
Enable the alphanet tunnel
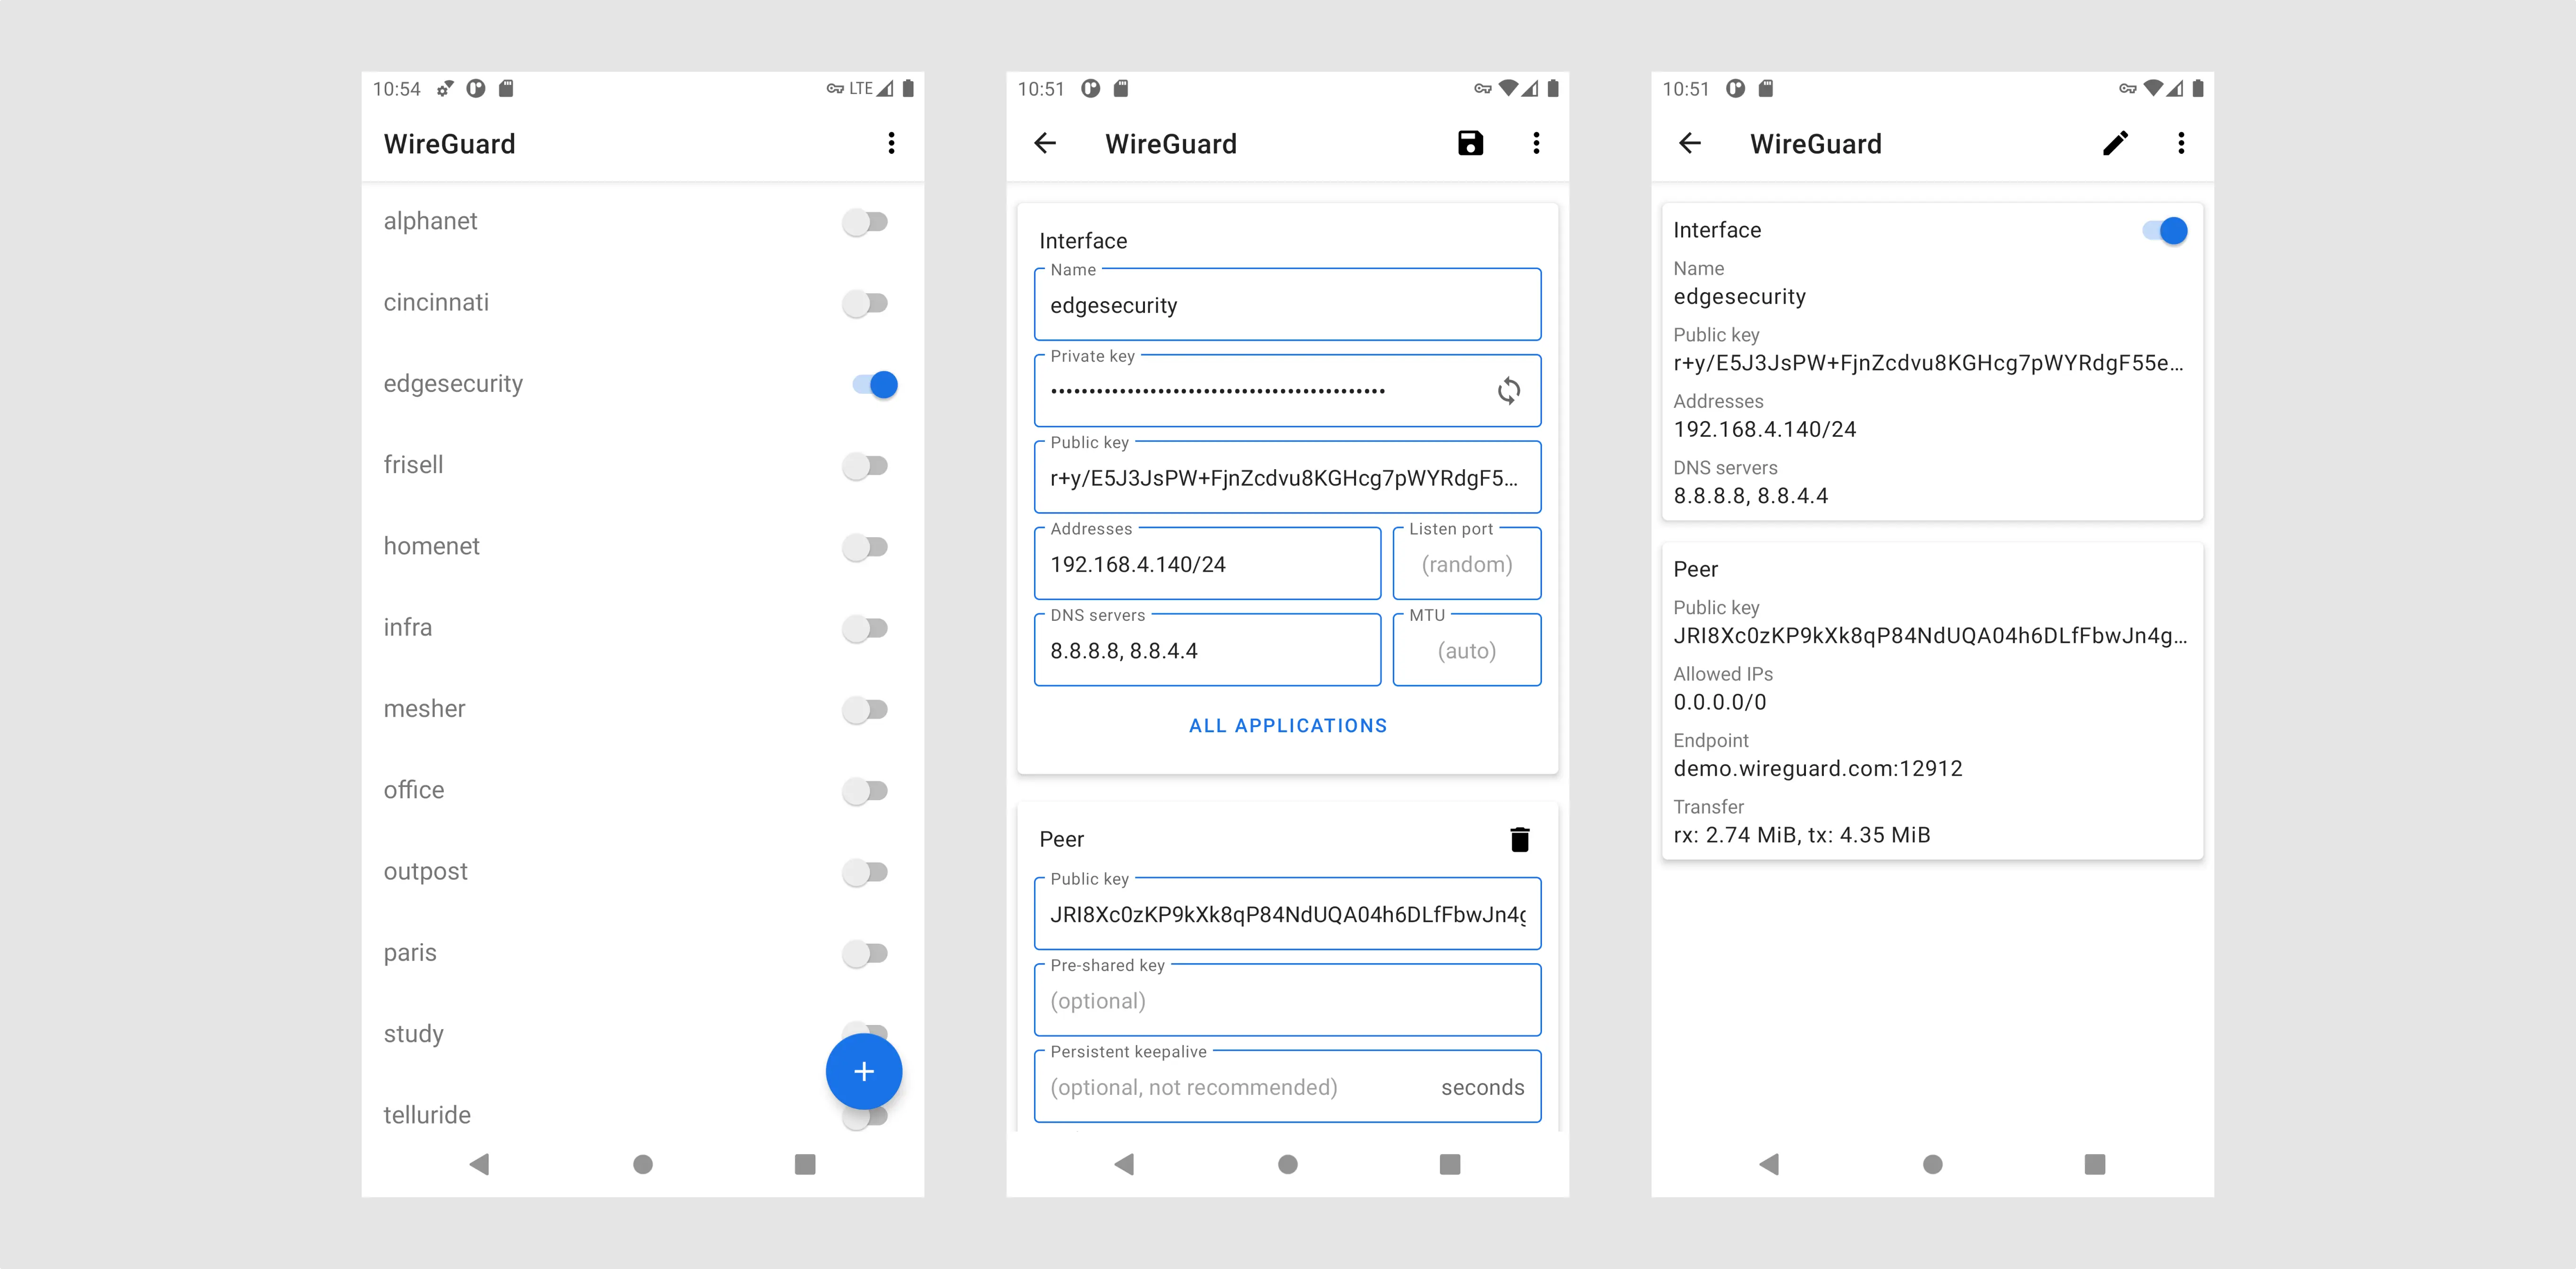coord(865,222)
